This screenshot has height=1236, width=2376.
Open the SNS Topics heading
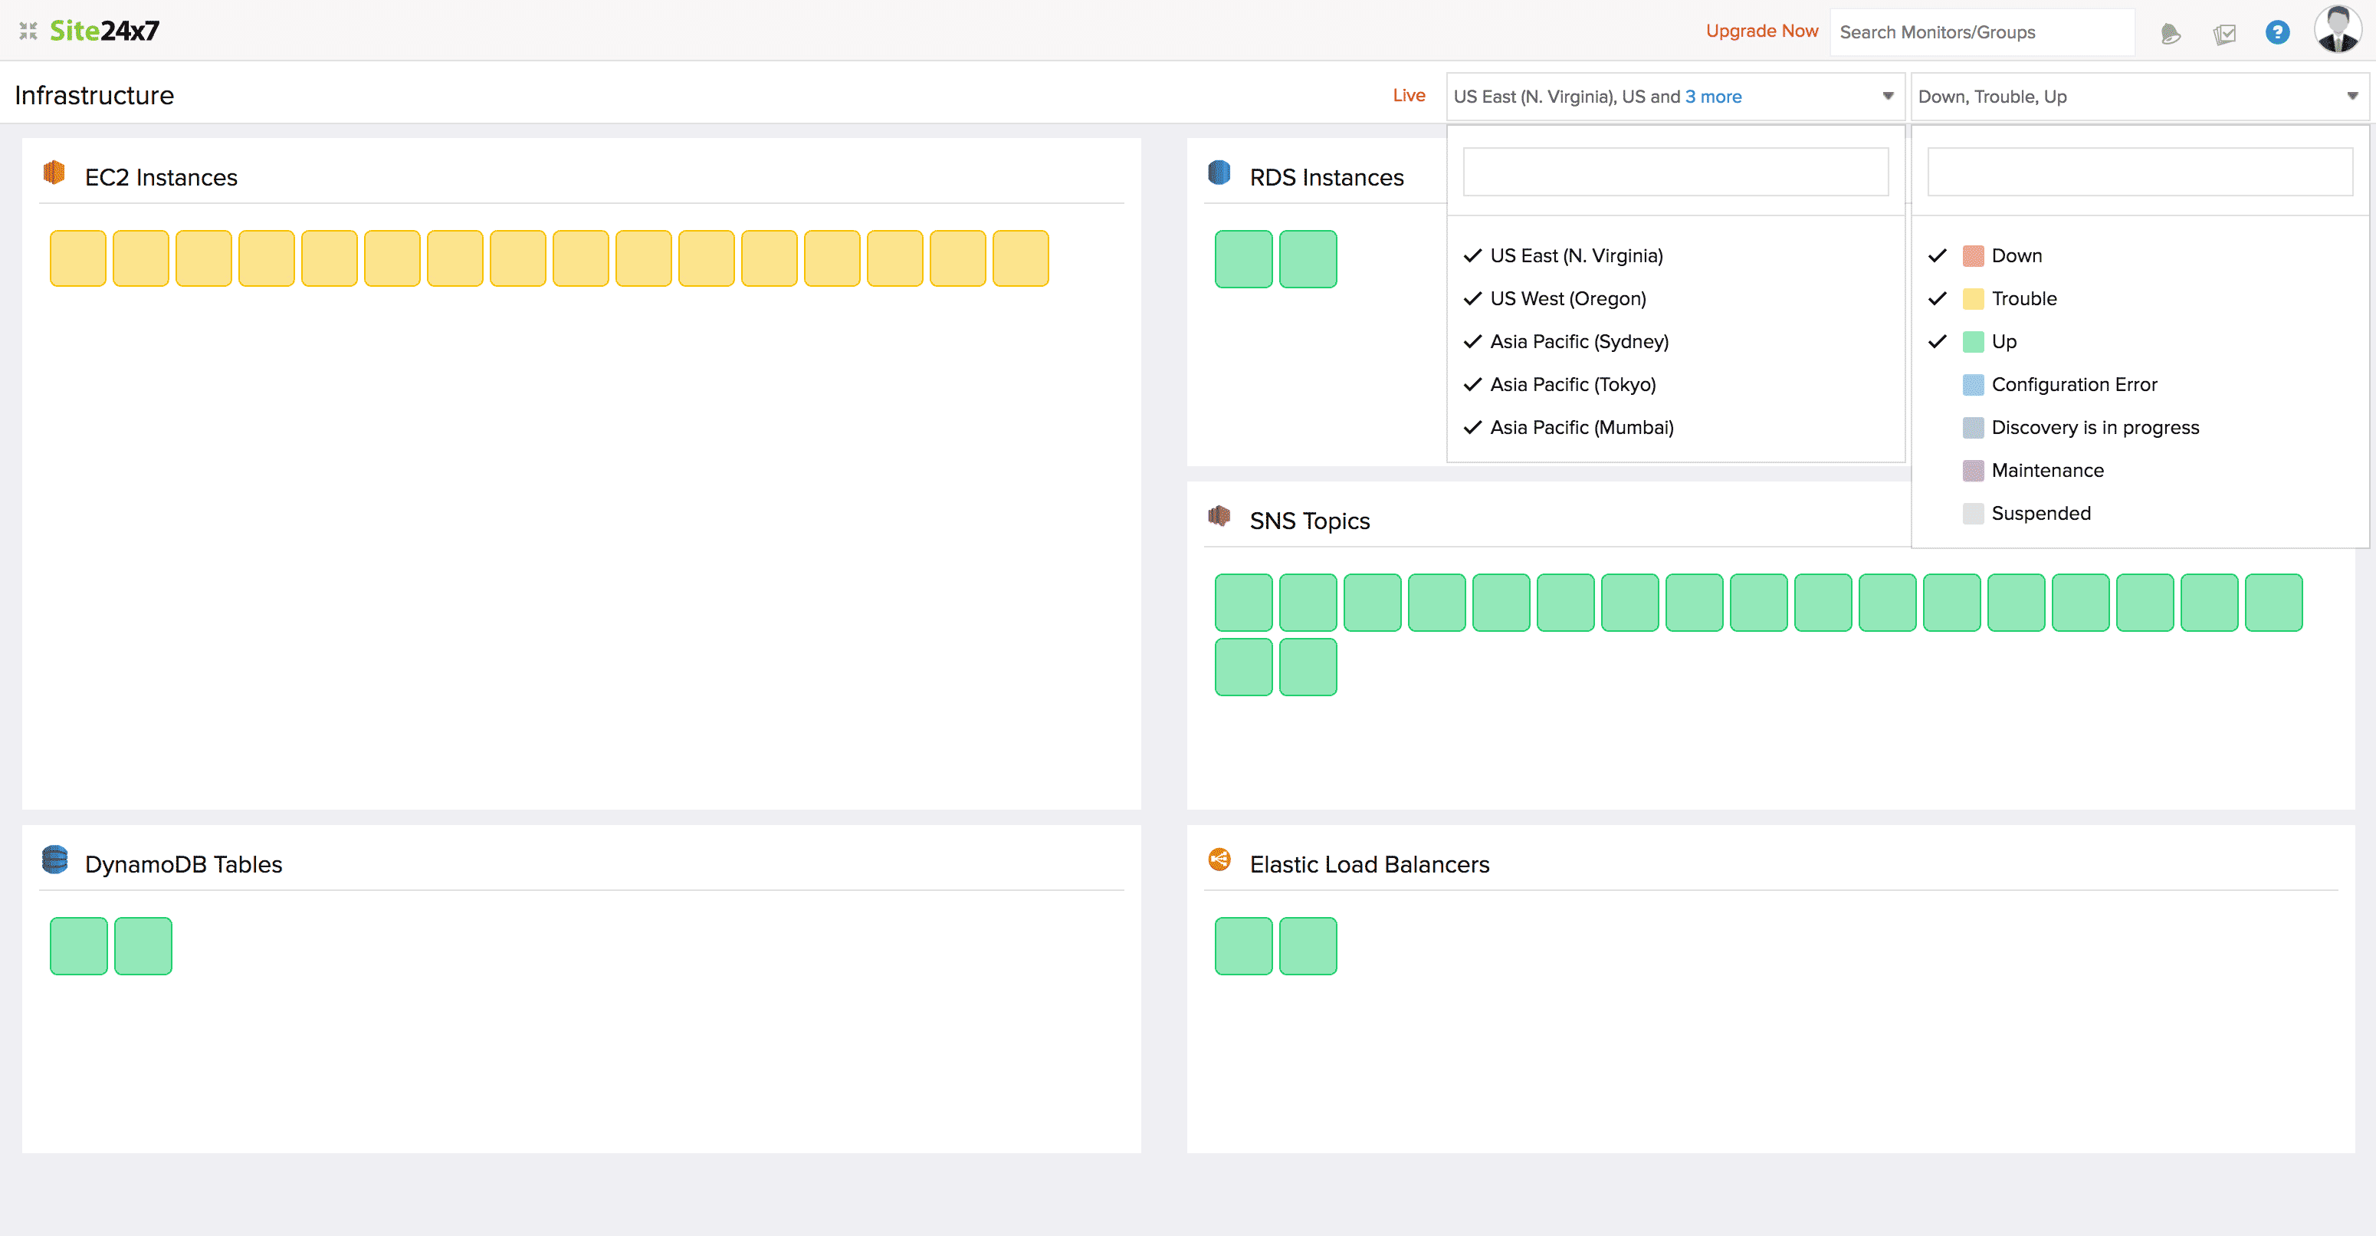[x=1310, y=521]
